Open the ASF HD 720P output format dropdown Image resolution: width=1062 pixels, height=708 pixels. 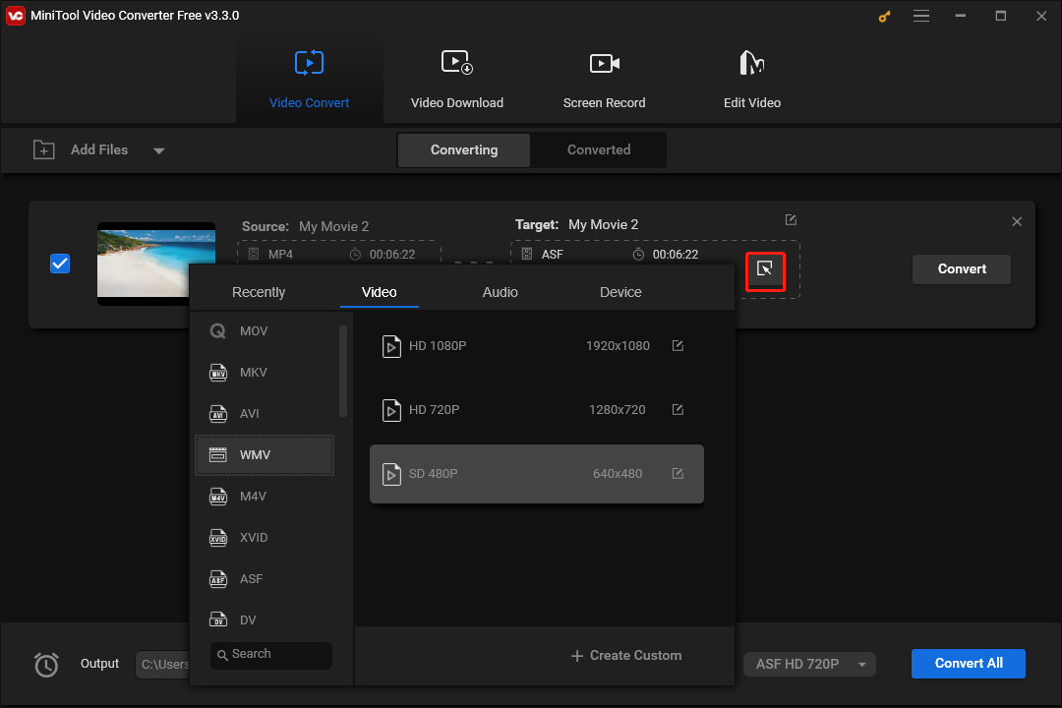pyautogui.click(x=808, y=664)
